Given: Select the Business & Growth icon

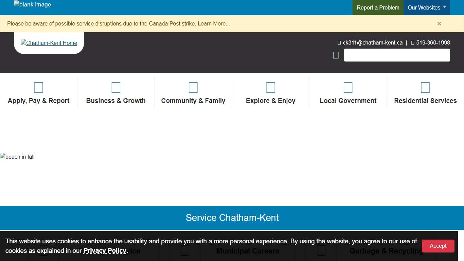Looking at the screenshot, I should point(116,87).
